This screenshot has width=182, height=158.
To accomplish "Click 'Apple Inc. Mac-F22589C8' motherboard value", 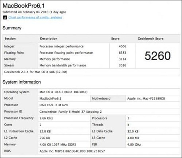I will coord(146,99).
